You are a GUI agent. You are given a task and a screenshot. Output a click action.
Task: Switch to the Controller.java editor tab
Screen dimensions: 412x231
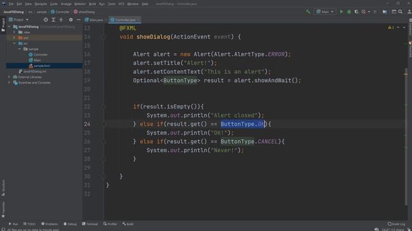tap(124, 20)
